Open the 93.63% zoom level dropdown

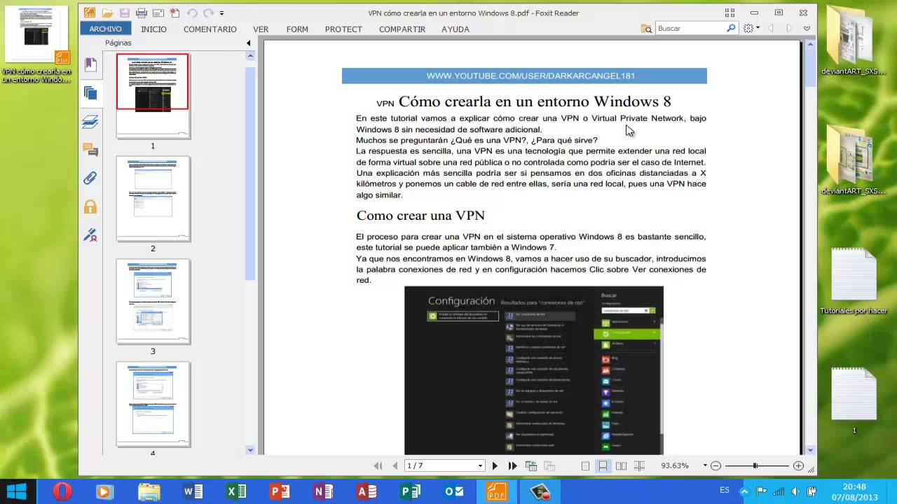(705, 465)
